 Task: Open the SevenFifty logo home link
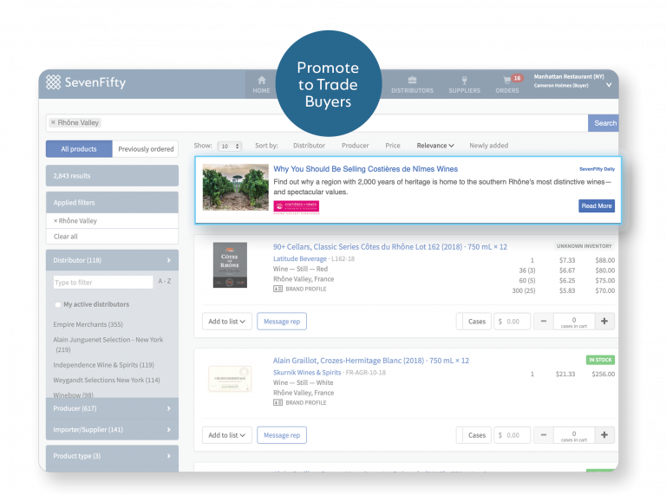tap(86, 82)
